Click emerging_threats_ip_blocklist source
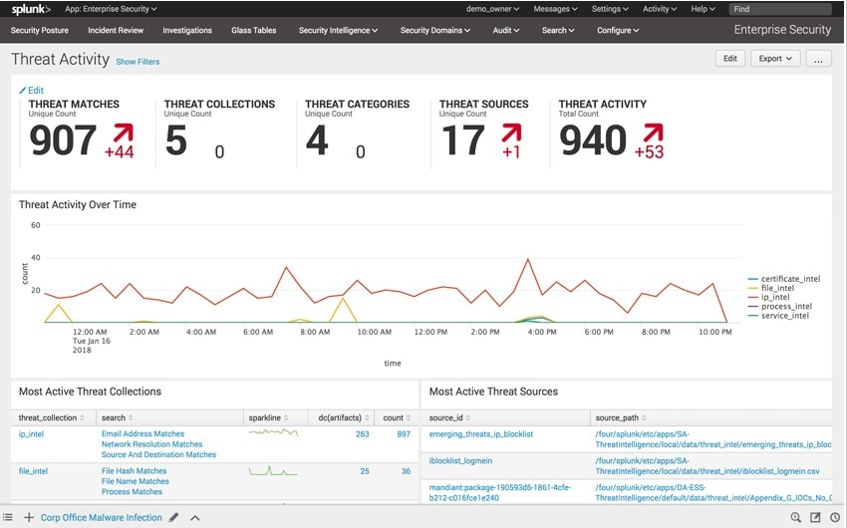The width and height of the screenshot is (847, 528). (481, 434)
